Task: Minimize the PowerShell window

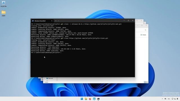Action: coord(124,20)
